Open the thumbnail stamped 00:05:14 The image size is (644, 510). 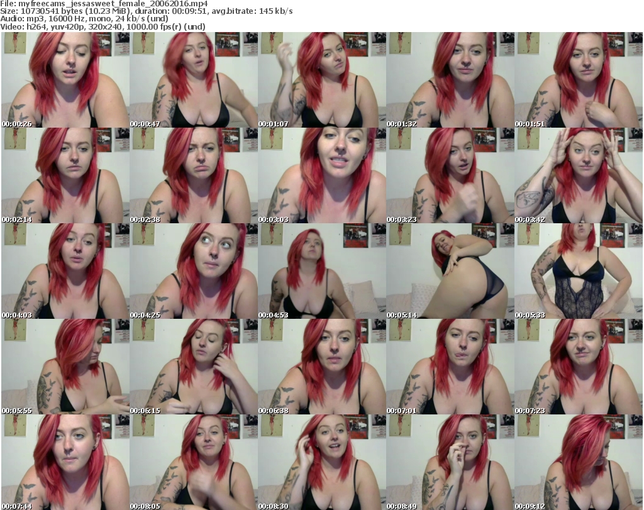click(450, 271)
